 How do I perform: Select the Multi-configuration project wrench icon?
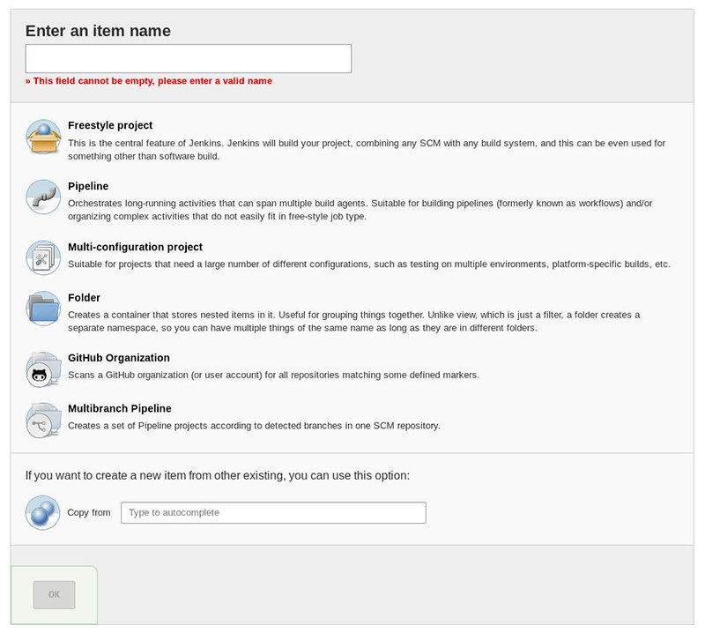point(42,257)
